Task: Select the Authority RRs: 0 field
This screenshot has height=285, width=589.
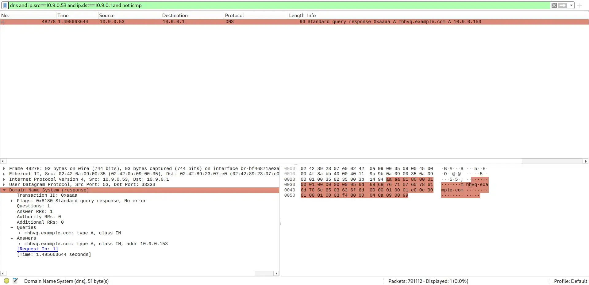Action: [39, 217]
